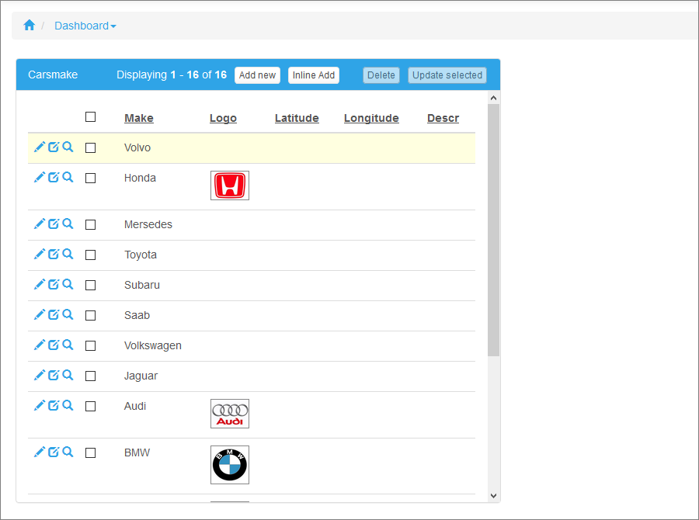Click the red Honda logo thumbnail

tap(229, 185)
